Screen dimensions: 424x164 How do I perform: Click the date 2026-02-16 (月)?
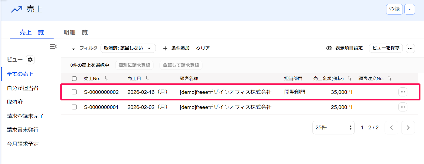pyautogui.click(x=148, y=92)
